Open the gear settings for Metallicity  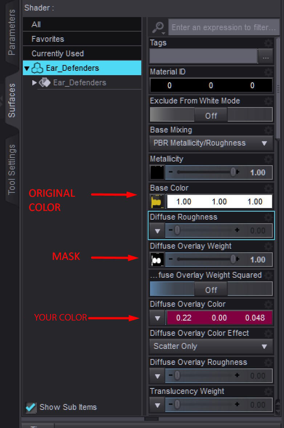tap(268, 159)
